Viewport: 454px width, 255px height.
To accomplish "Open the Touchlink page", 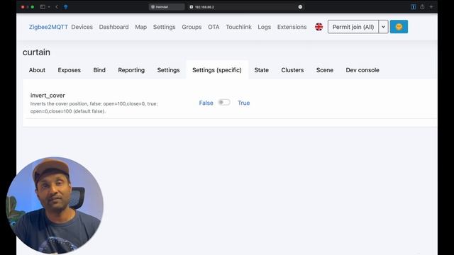I will point(238,27).
